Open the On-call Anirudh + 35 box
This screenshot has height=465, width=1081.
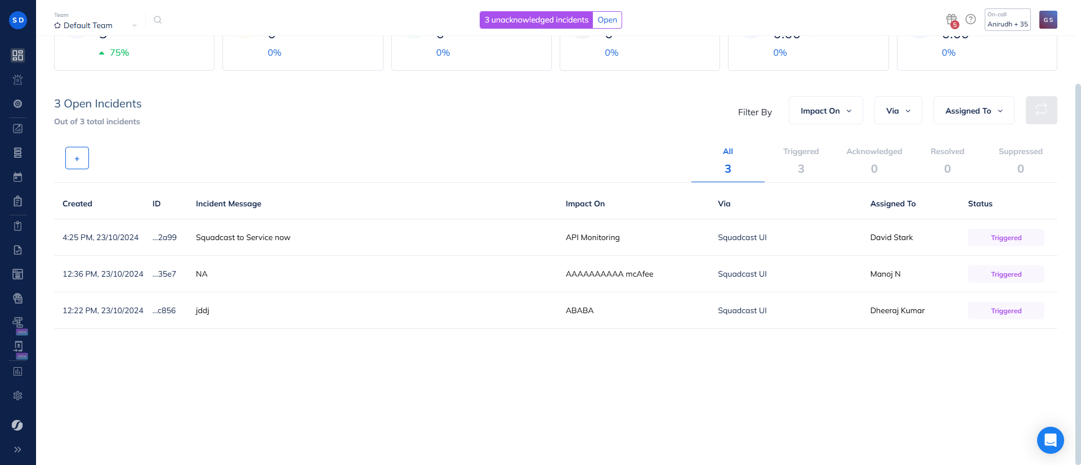pyautogui.click(x=1008, y=20)
